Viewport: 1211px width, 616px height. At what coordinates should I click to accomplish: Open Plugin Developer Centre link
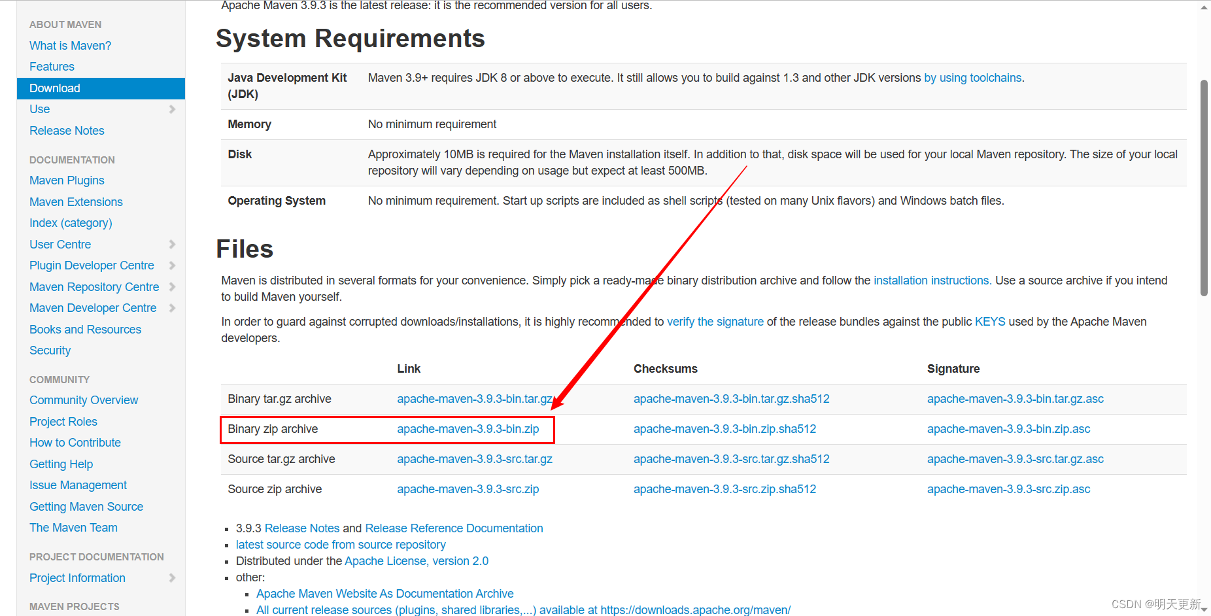coord(92,265)
